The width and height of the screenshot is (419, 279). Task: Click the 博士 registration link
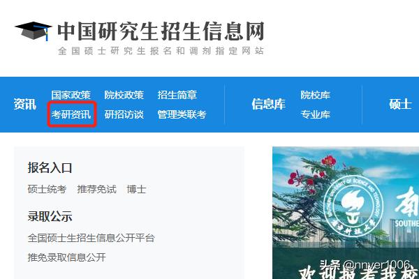pyautogui.click(x=136, y=189)
